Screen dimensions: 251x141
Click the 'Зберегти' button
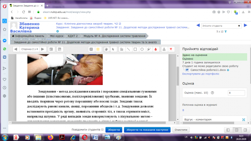(x=114, y=130)
